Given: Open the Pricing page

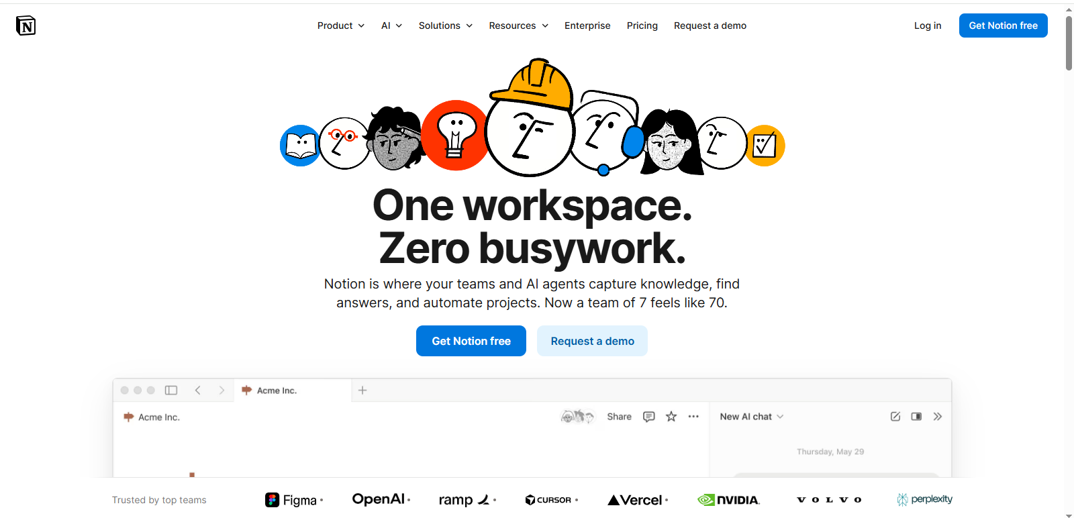Looking at the screenshot, I should coord(642,25).
